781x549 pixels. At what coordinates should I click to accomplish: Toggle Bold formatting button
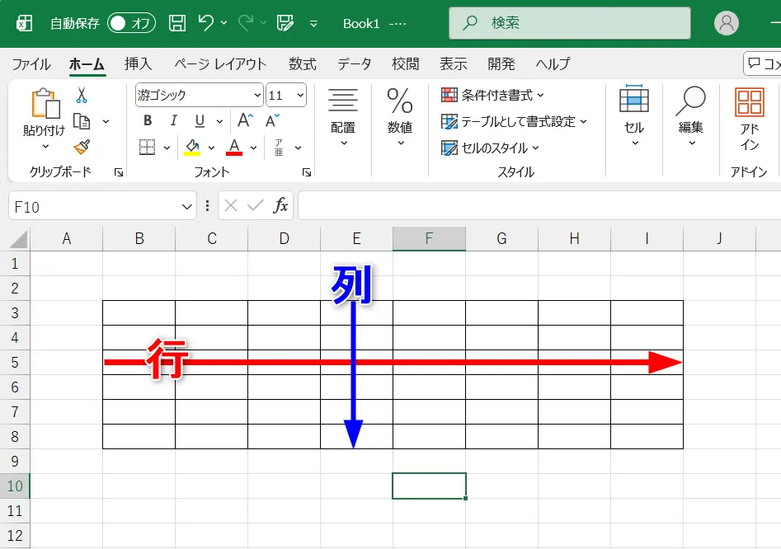tap(148, 121)
